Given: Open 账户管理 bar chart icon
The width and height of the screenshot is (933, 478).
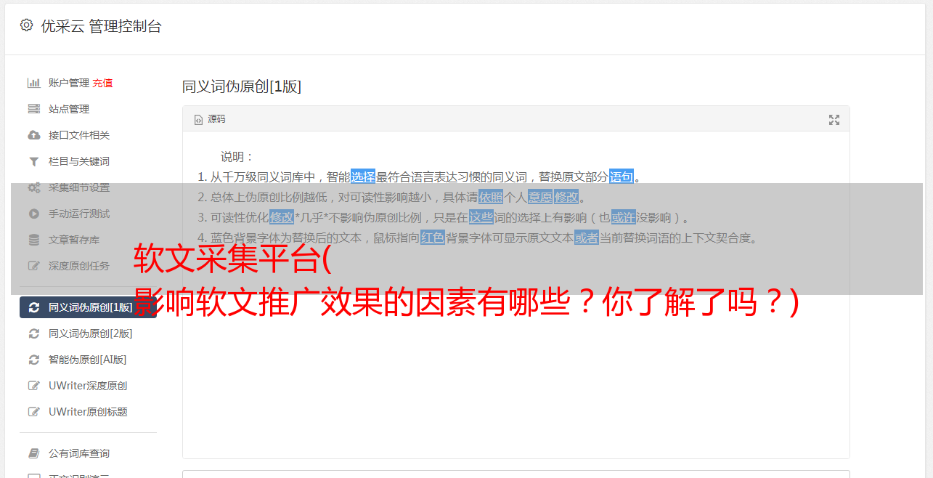Looking at the screenshot, I should coord(33,83).
